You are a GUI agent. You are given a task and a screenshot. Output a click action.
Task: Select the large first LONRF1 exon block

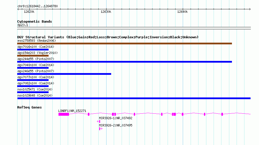pyautogui.click(x=64, y=114)
